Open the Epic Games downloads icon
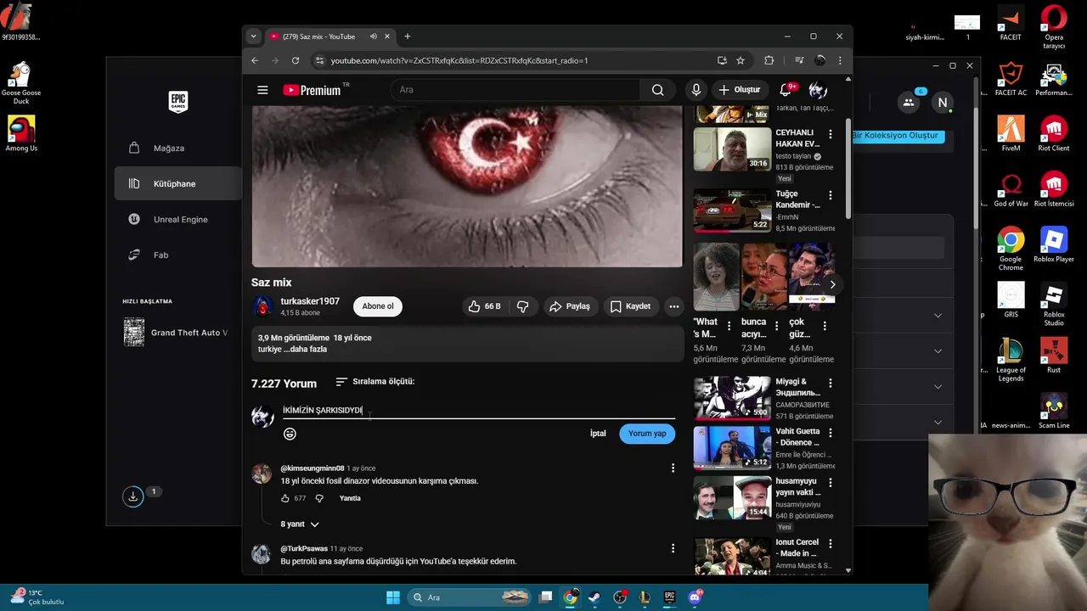This screenshot has height=611, width=1087. [133, 496]
